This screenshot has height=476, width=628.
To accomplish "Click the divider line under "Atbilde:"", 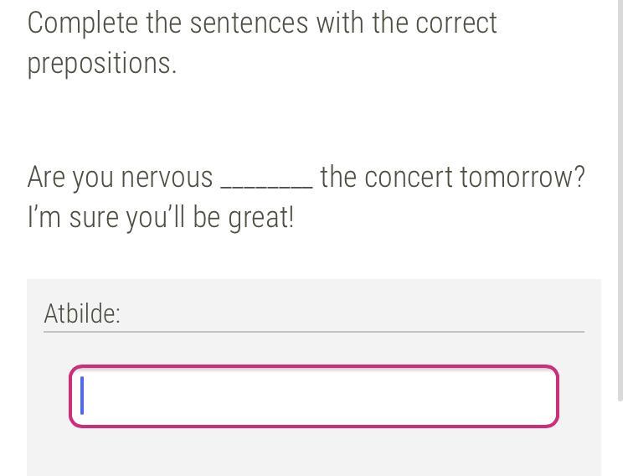I will [x=313, y=332].
